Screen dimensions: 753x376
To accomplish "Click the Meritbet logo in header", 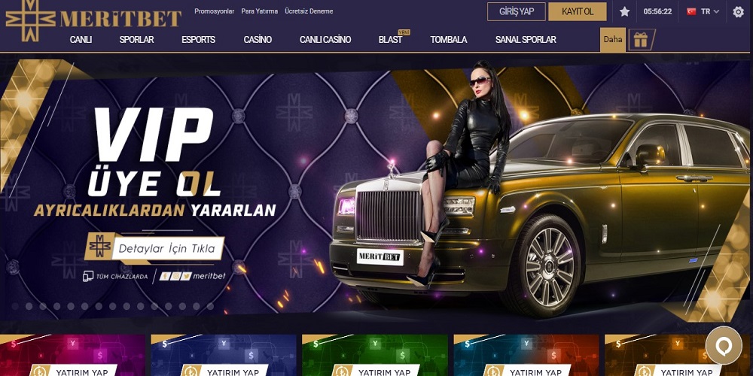I will coord(93,20).
